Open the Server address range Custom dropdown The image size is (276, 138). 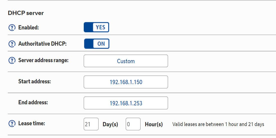coord(126,61)
